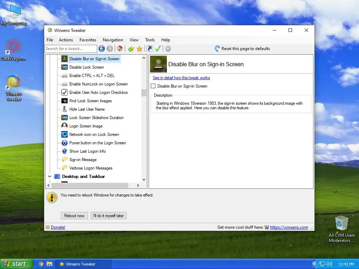Open file explorer from quick launch bar

coord(49,264)
